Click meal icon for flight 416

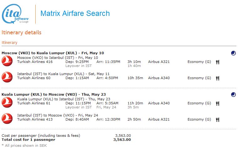pos(218,62)
